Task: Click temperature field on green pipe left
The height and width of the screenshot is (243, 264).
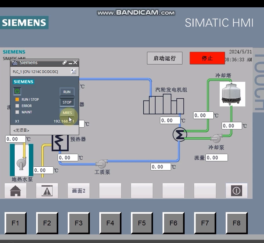Action: click(x=203, y=115)
